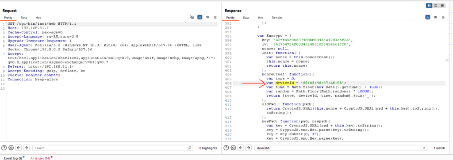
Task: Switch Response view to Hex tab
Action: (x=261, y=18)
